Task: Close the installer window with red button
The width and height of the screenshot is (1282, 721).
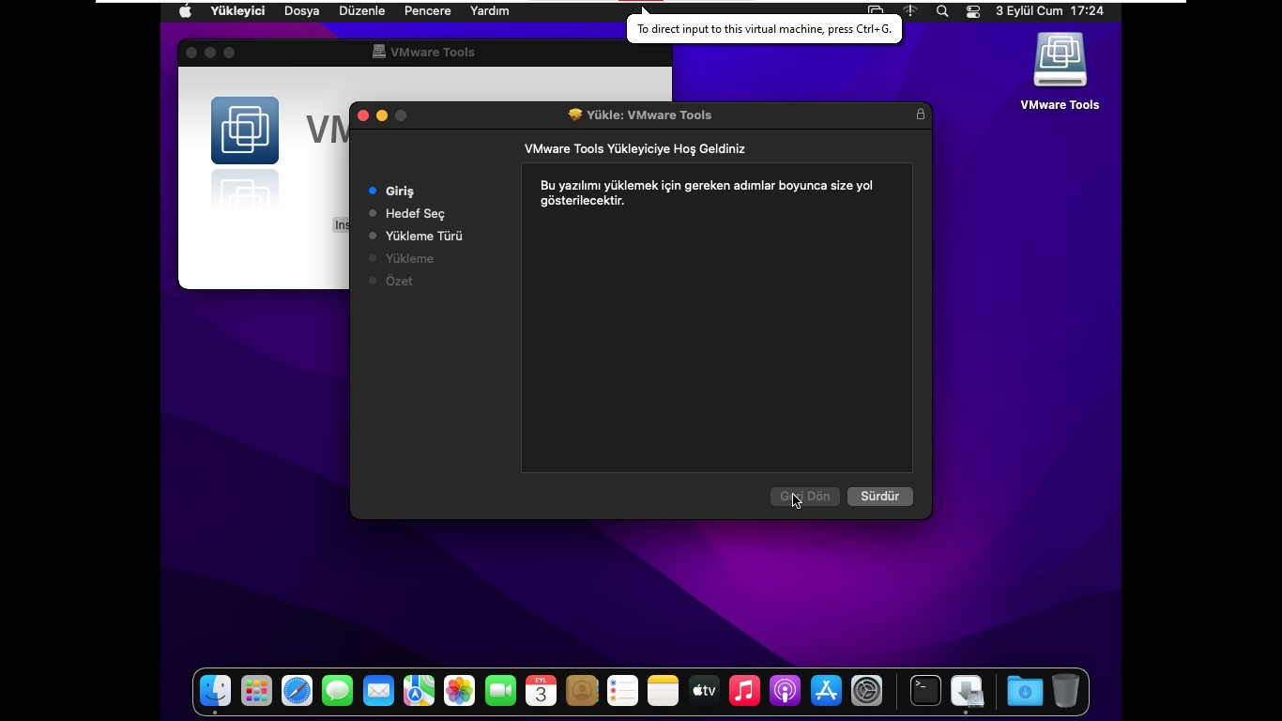Action: tap(363, 115)
